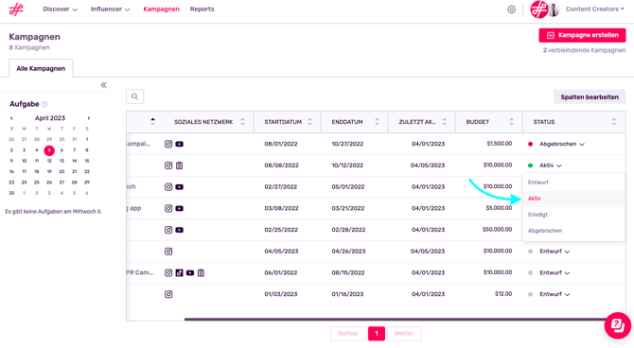Click Instagram icon in 04/05/2023 start row
The width and height of the screenshot is (634, 348).
click(x=168, y=252)
